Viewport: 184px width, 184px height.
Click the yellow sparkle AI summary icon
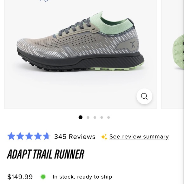click(104, 137)
